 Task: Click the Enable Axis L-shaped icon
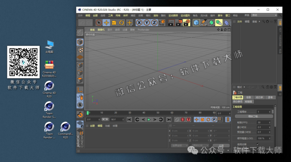[x=80, y=90]
